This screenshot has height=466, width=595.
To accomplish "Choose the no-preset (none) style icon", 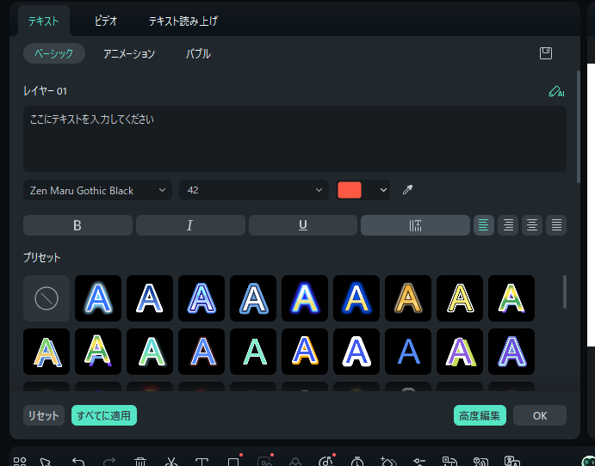I will [46, 298].
